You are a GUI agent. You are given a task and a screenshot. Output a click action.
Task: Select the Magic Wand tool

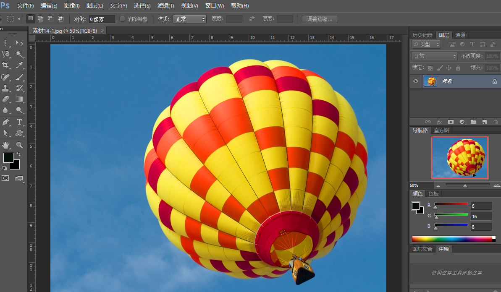click(19, 54)
